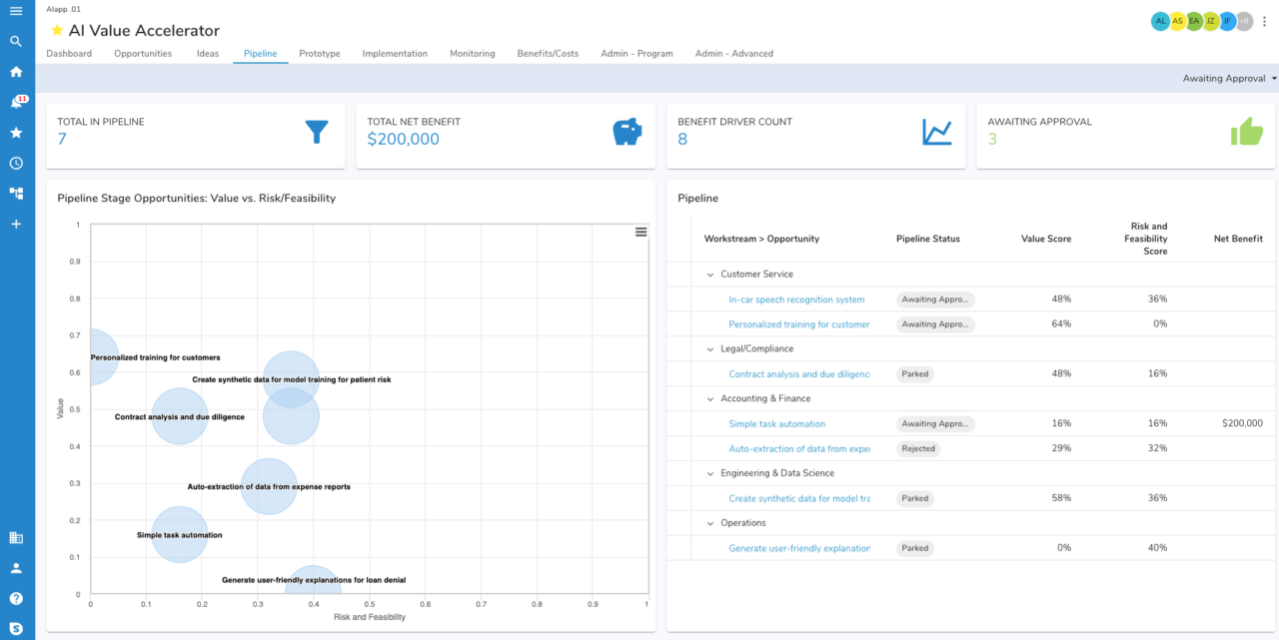Switch to the Benefits/Costs tab
Viewport: 1279px width, 640px height.
pos(548,54)
